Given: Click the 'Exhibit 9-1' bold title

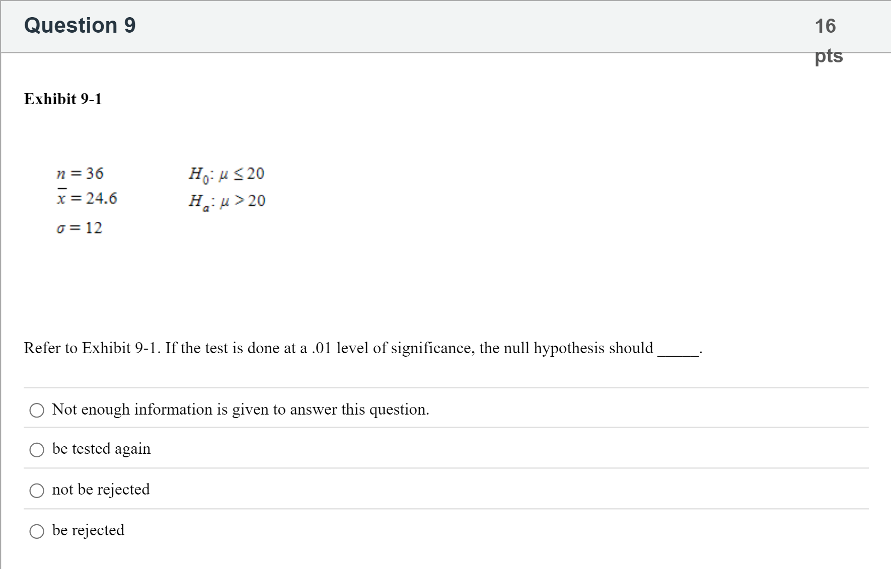Looking at the screenshot, I should [63, 99].
